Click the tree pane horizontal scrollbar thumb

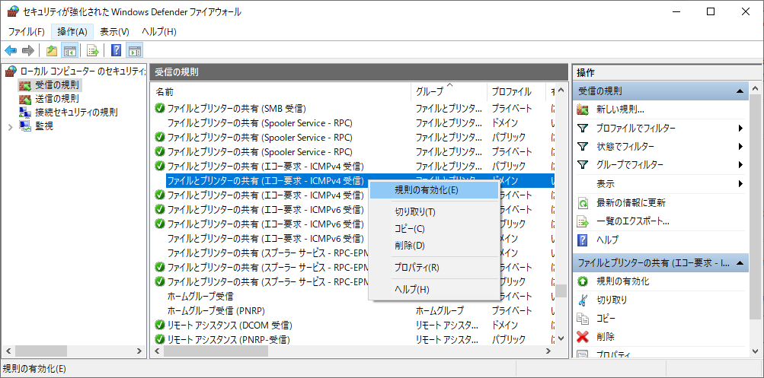tap(41, 351)
